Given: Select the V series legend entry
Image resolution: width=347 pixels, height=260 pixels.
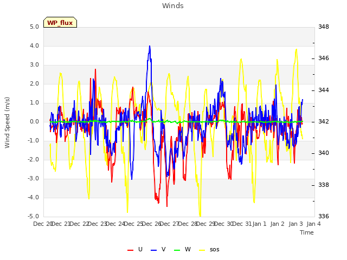Looking at the screenshot, I should point(158,249).
